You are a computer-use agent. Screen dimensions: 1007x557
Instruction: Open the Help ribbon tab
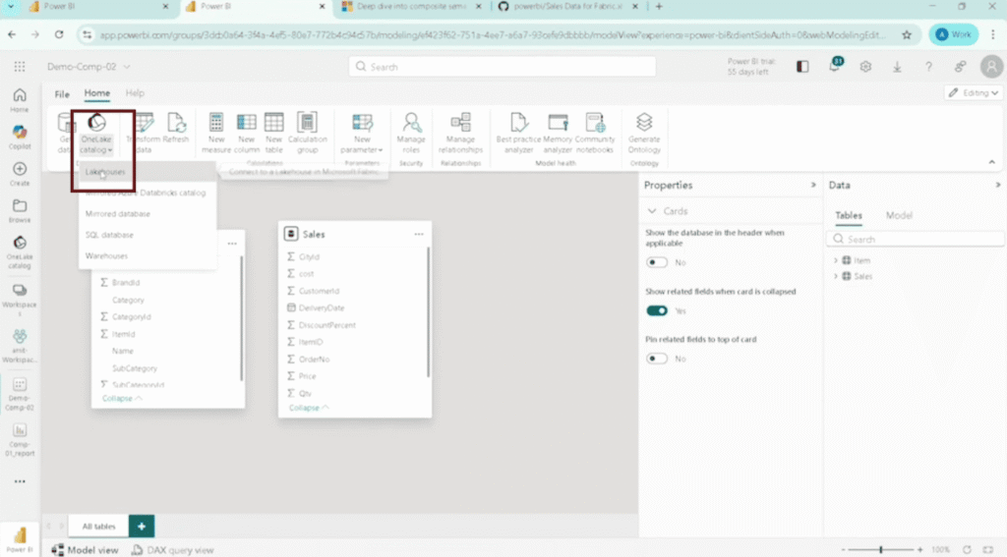[135, 93]
